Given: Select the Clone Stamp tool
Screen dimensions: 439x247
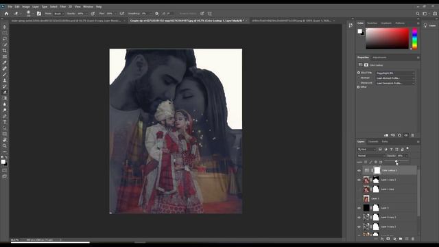Looking at the screenshot, I should click(x=5, y=80).
